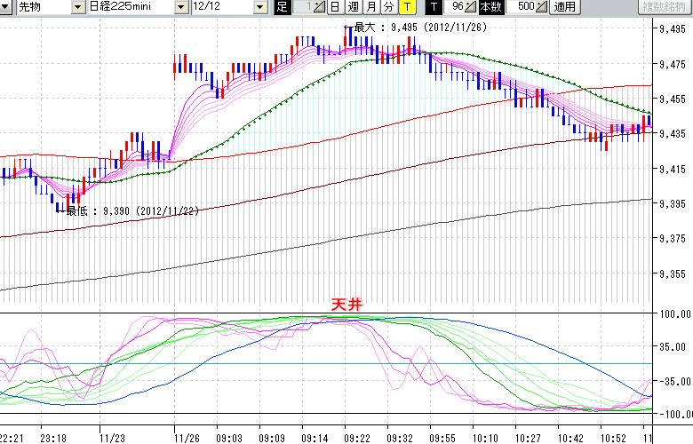Adjust the T value 96 stepper
The width and height of the screenshot is (693, 444).
click(472, 7)
